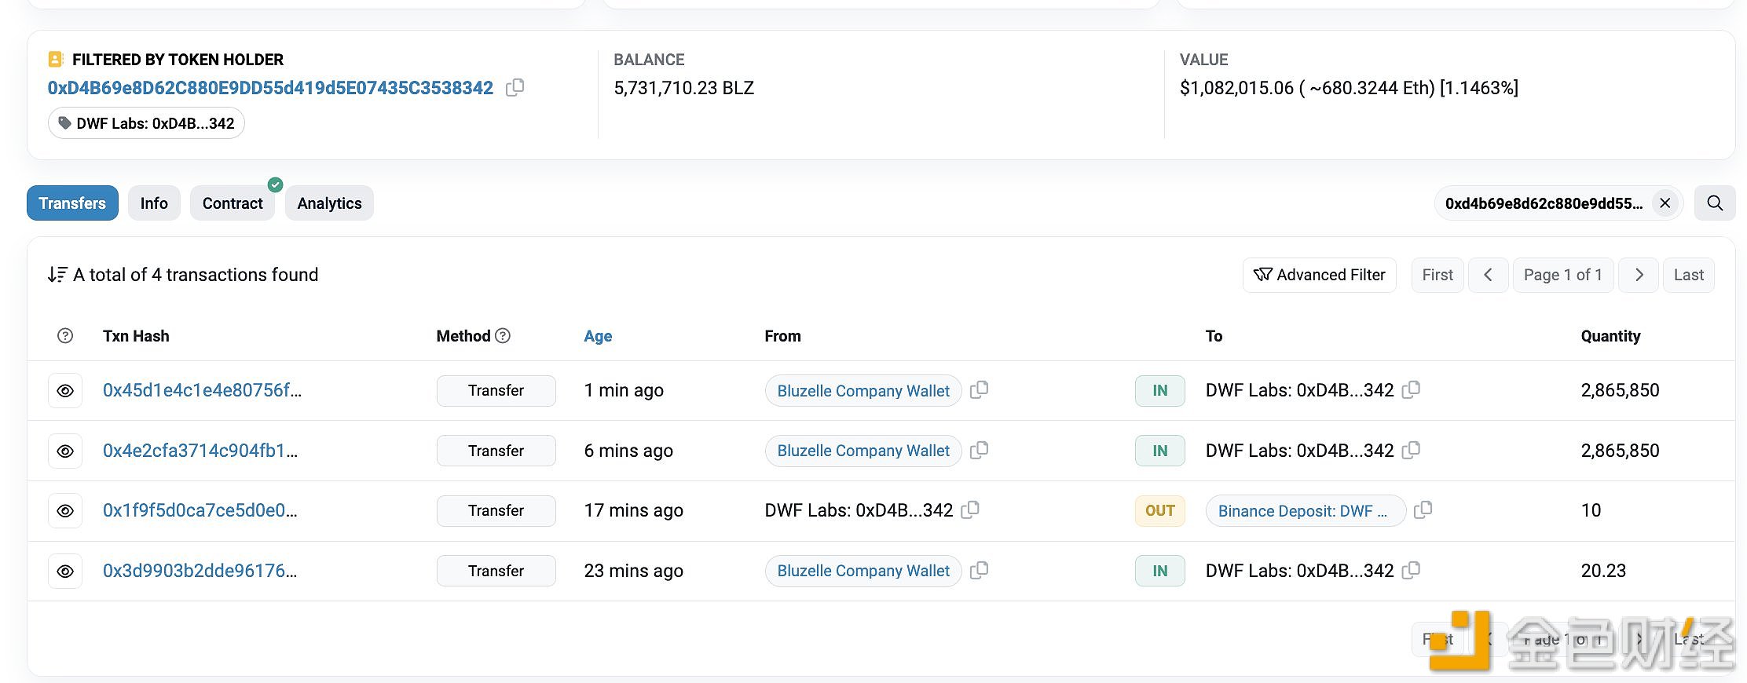Preview transaction 0x45d1e4c1e4e80756f with eye icon
The height and width of the screenshot is (683, 1747).
tap(65, 391)
